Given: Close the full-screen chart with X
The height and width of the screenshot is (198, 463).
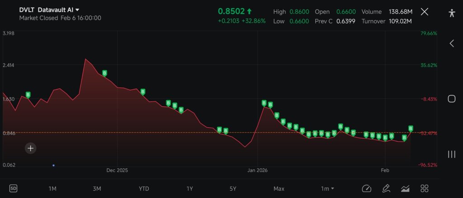Looking at the screenshot, I should pyautogui.click(x=424, y=12).
